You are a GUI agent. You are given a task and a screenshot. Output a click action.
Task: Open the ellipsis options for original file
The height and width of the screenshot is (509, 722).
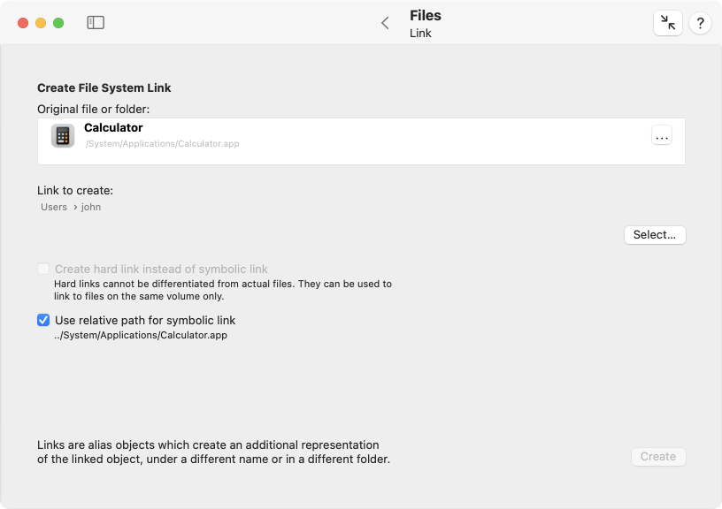(662, 135)
